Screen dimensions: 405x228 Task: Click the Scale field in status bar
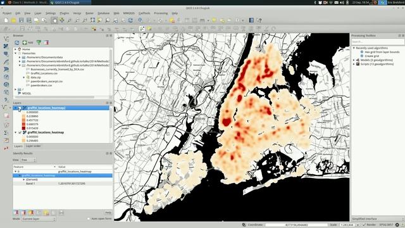pyautogui.click(x=347, y=225)
